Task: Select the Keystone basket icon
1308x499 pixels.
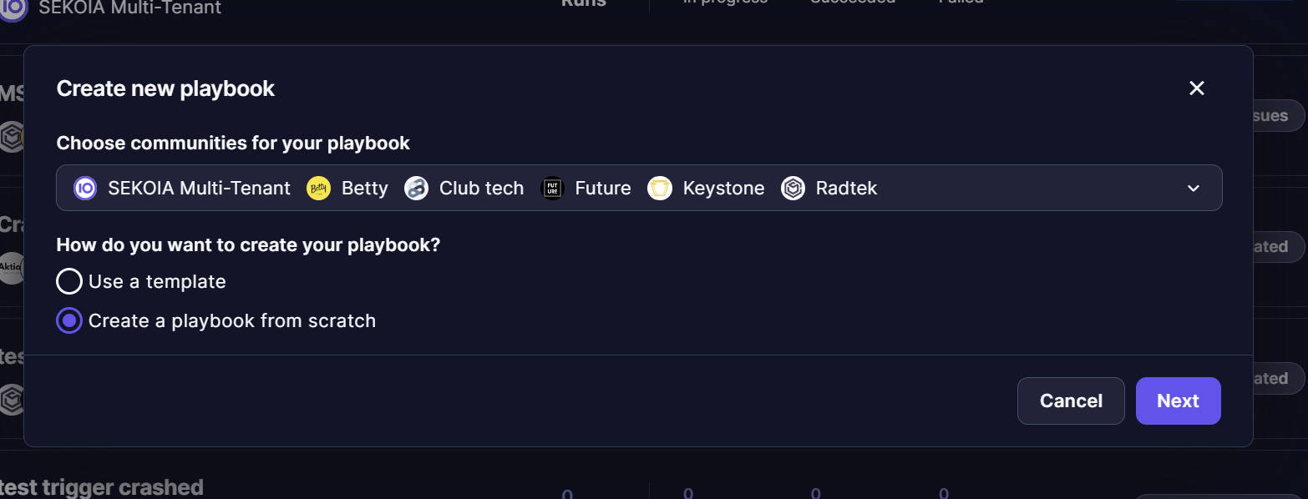Action: [x=660, y=188]
